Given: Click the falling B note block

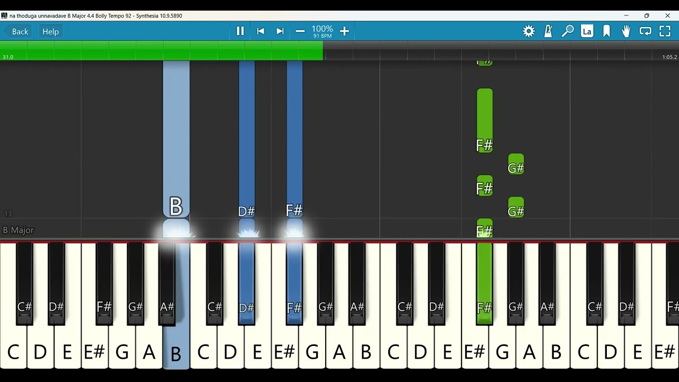Looking at the screenshot, I should 176,138.
